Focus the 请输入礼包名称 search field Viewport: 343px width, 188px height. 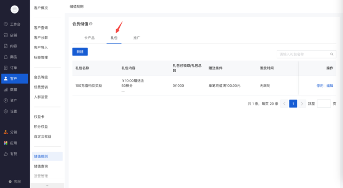(x=303, y=54)
